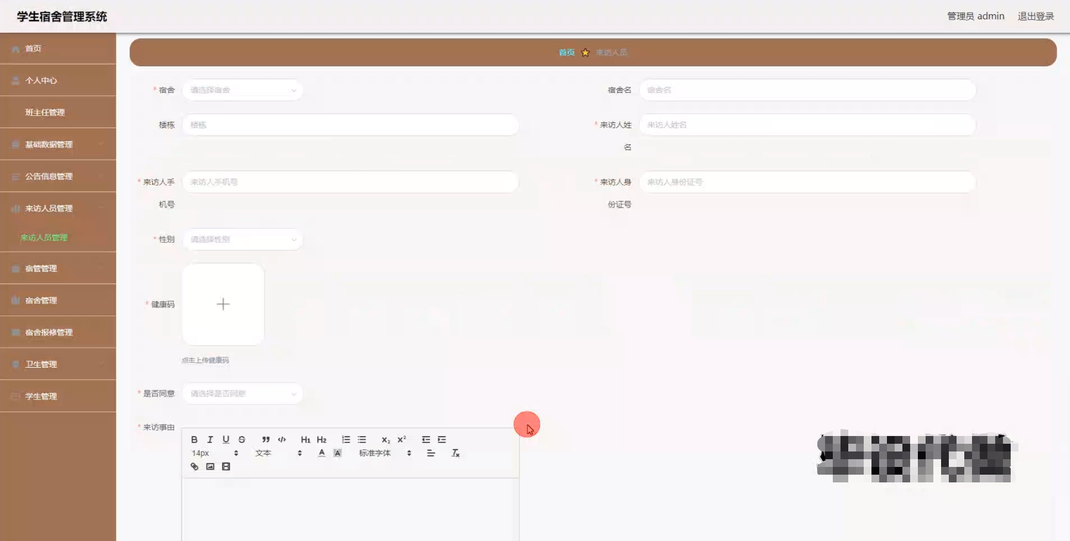Open the 是否同意 dropdown selector
The height and width of the screenshot is (541, 1070).
[242, 394]
